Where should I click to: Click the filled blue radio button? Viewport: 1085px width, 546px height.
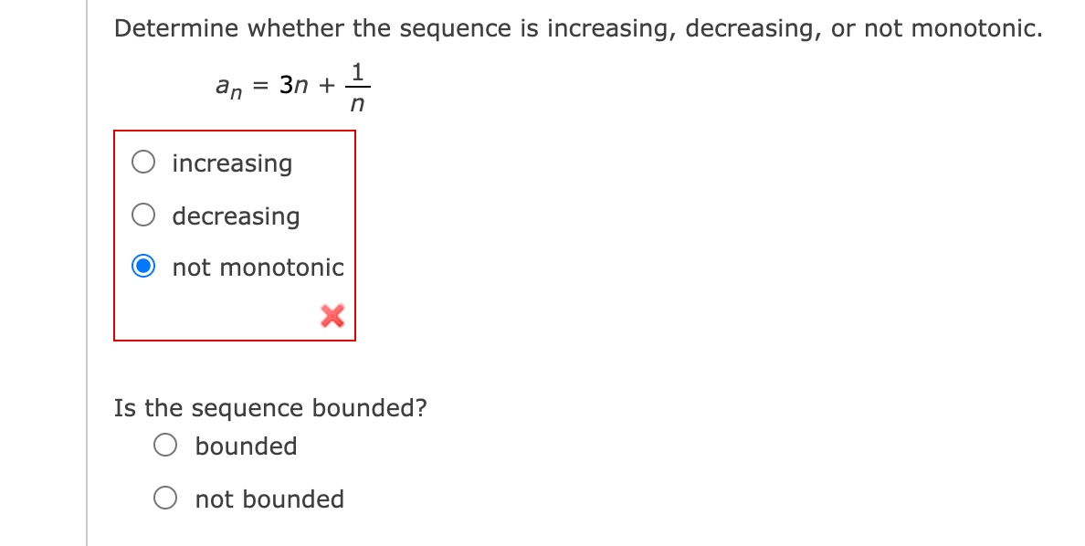[x=143, y=268]
